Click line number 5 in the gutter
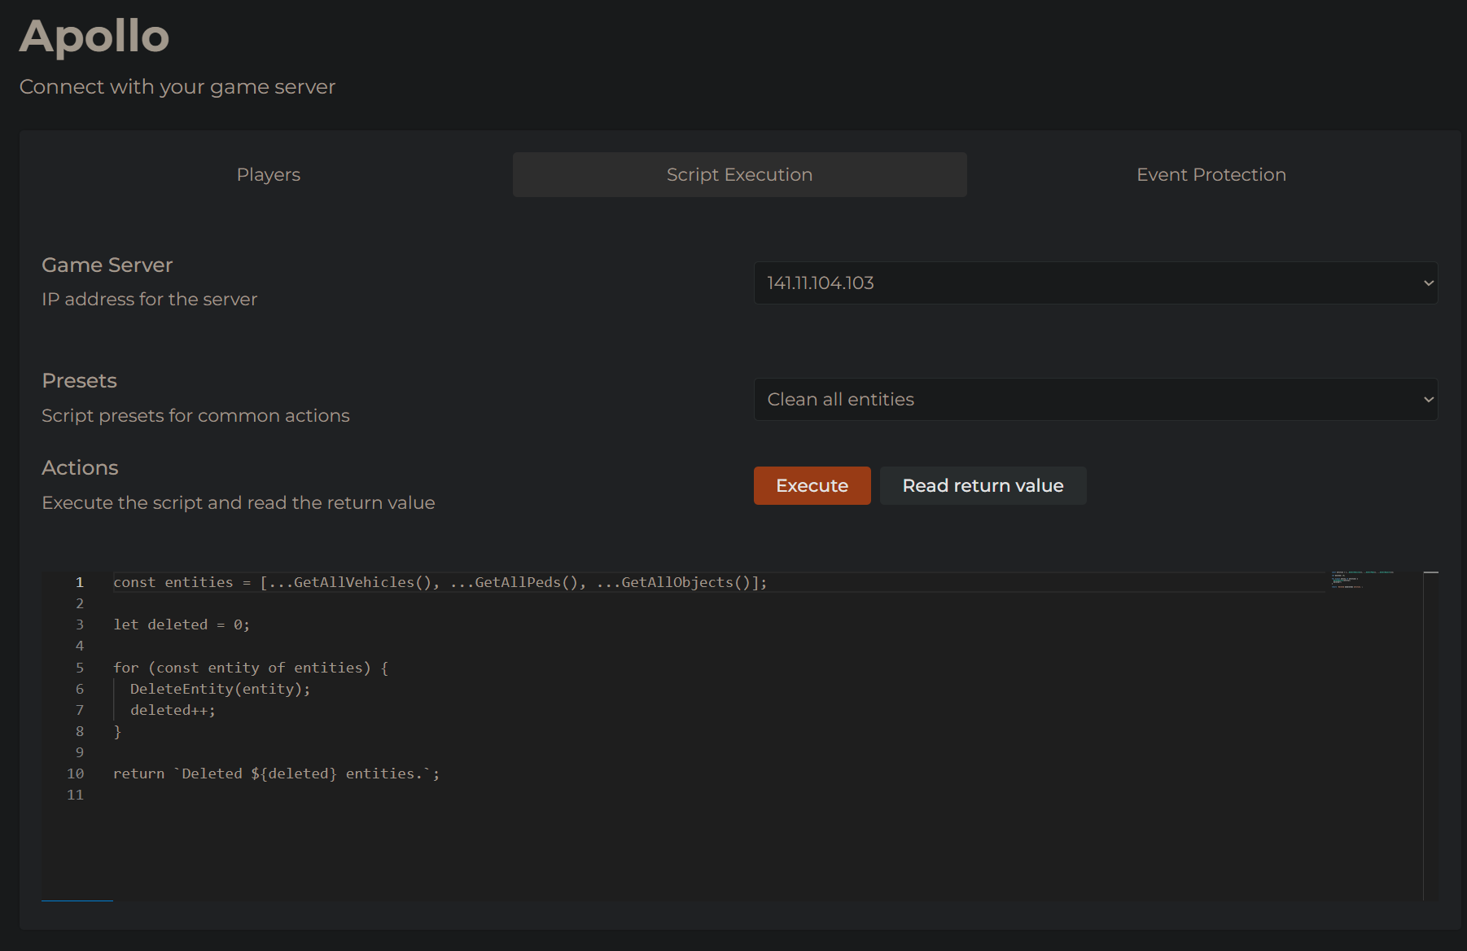The height and width of the screenshot is (951, 1467). tap(79, 667)
